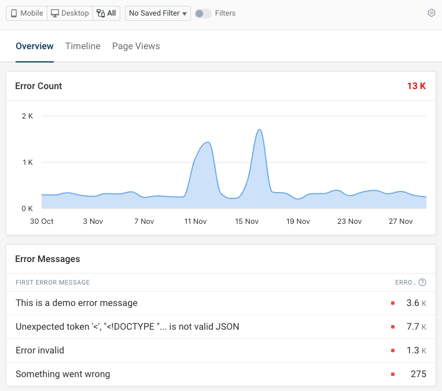Open 'This is a demo error message' row

(76, 303)
